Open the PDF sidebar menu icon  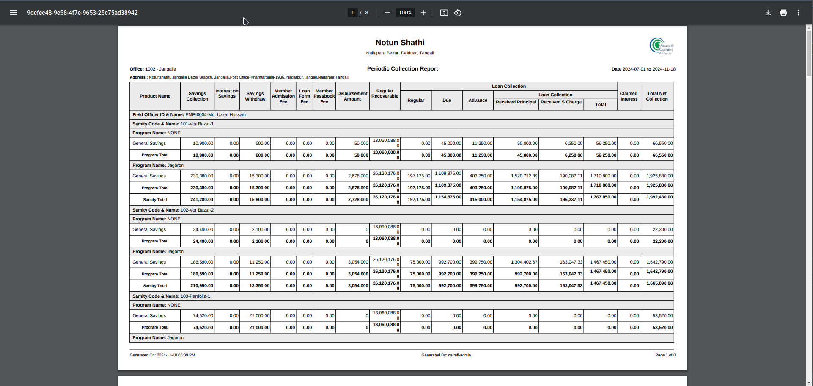14,13
